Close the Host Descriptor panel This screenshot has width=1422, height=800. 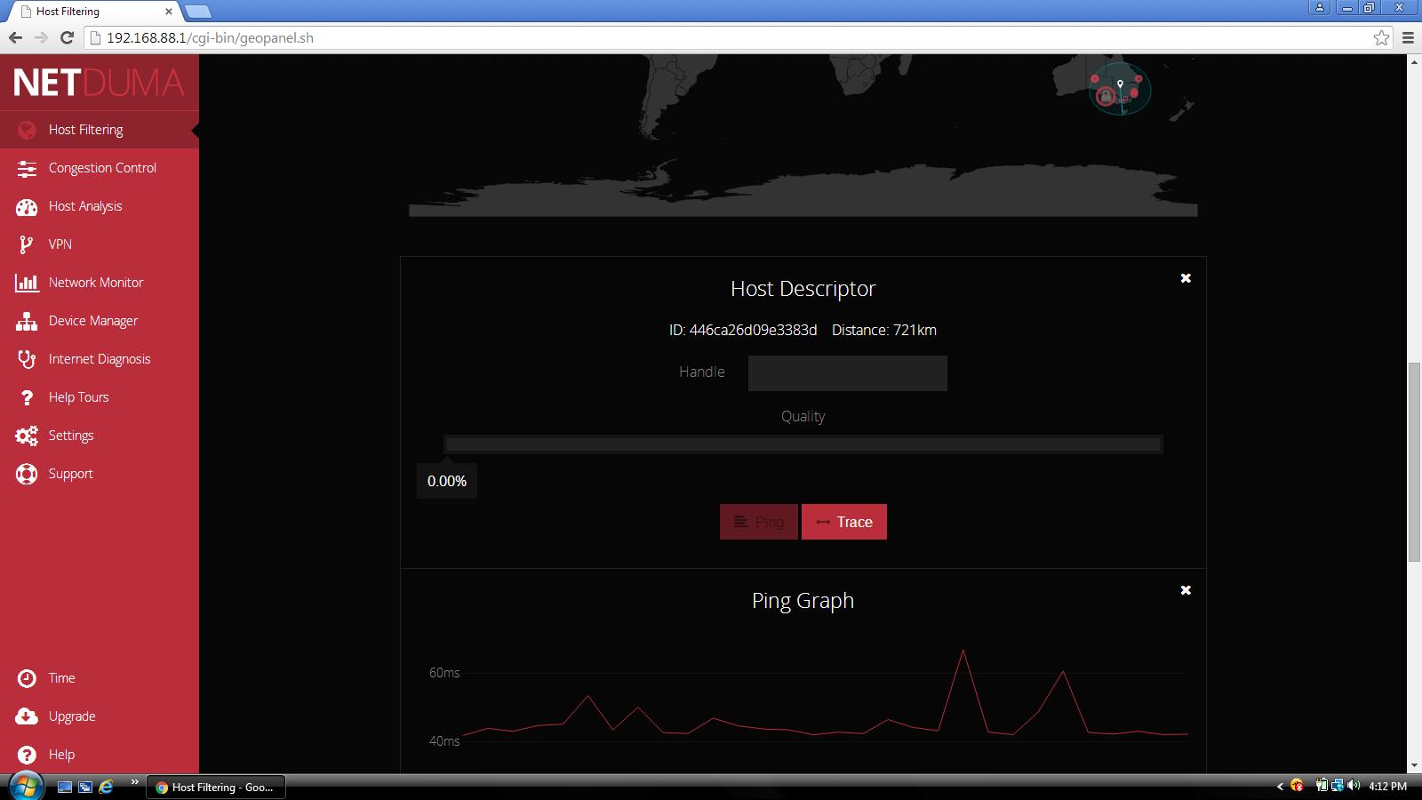(1186, 278)
